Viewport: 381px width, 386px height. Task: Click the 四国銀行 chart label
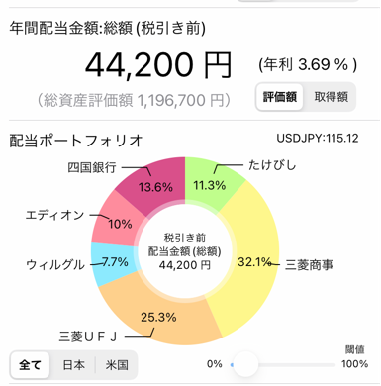[92, 167]
